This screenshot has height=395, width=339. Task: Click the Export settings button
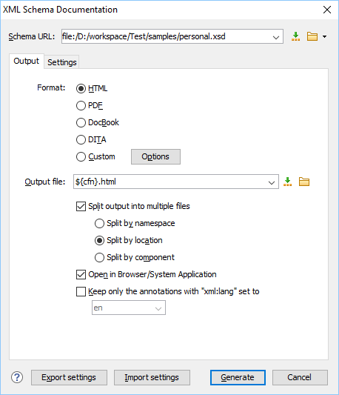(x=69, y=377)
